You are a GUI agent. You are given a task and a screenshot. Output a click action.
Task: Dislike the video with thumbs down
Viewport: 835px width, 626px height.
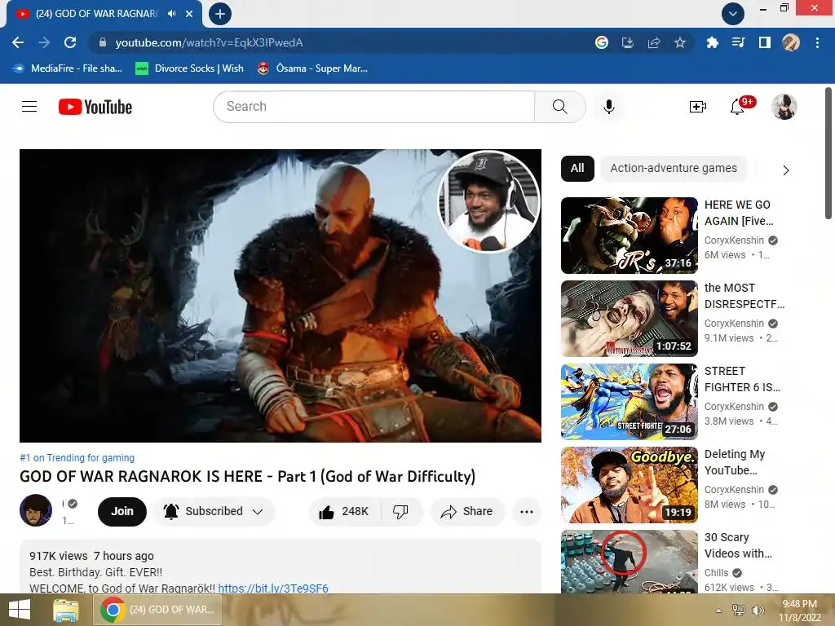click(x=400, y=512)
